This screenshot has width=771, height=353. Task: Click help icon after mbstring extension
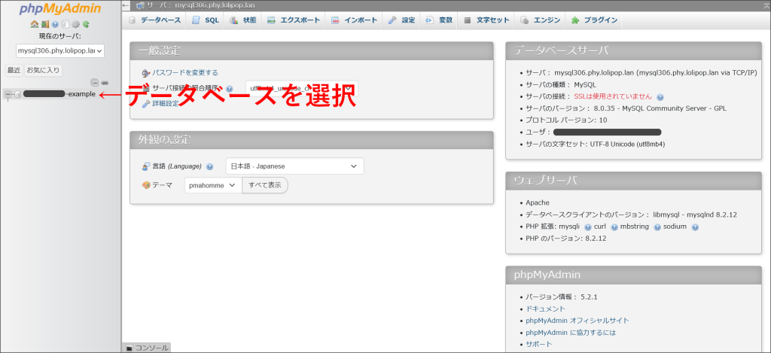(657, 227)
